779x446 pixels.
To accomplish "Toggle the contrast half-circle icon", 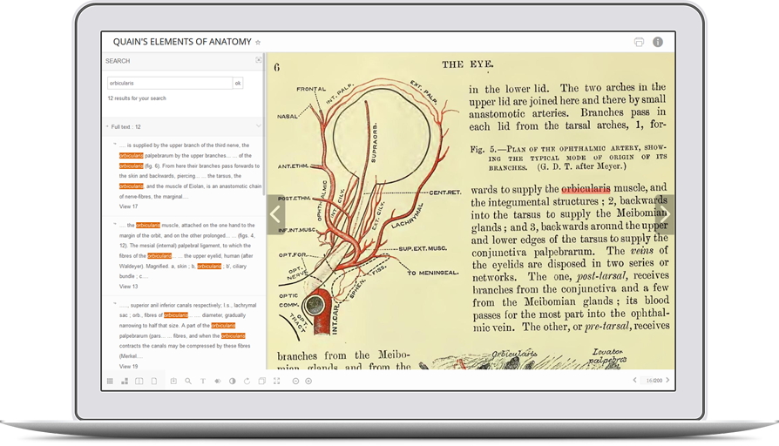I will [x=232, y=381].
